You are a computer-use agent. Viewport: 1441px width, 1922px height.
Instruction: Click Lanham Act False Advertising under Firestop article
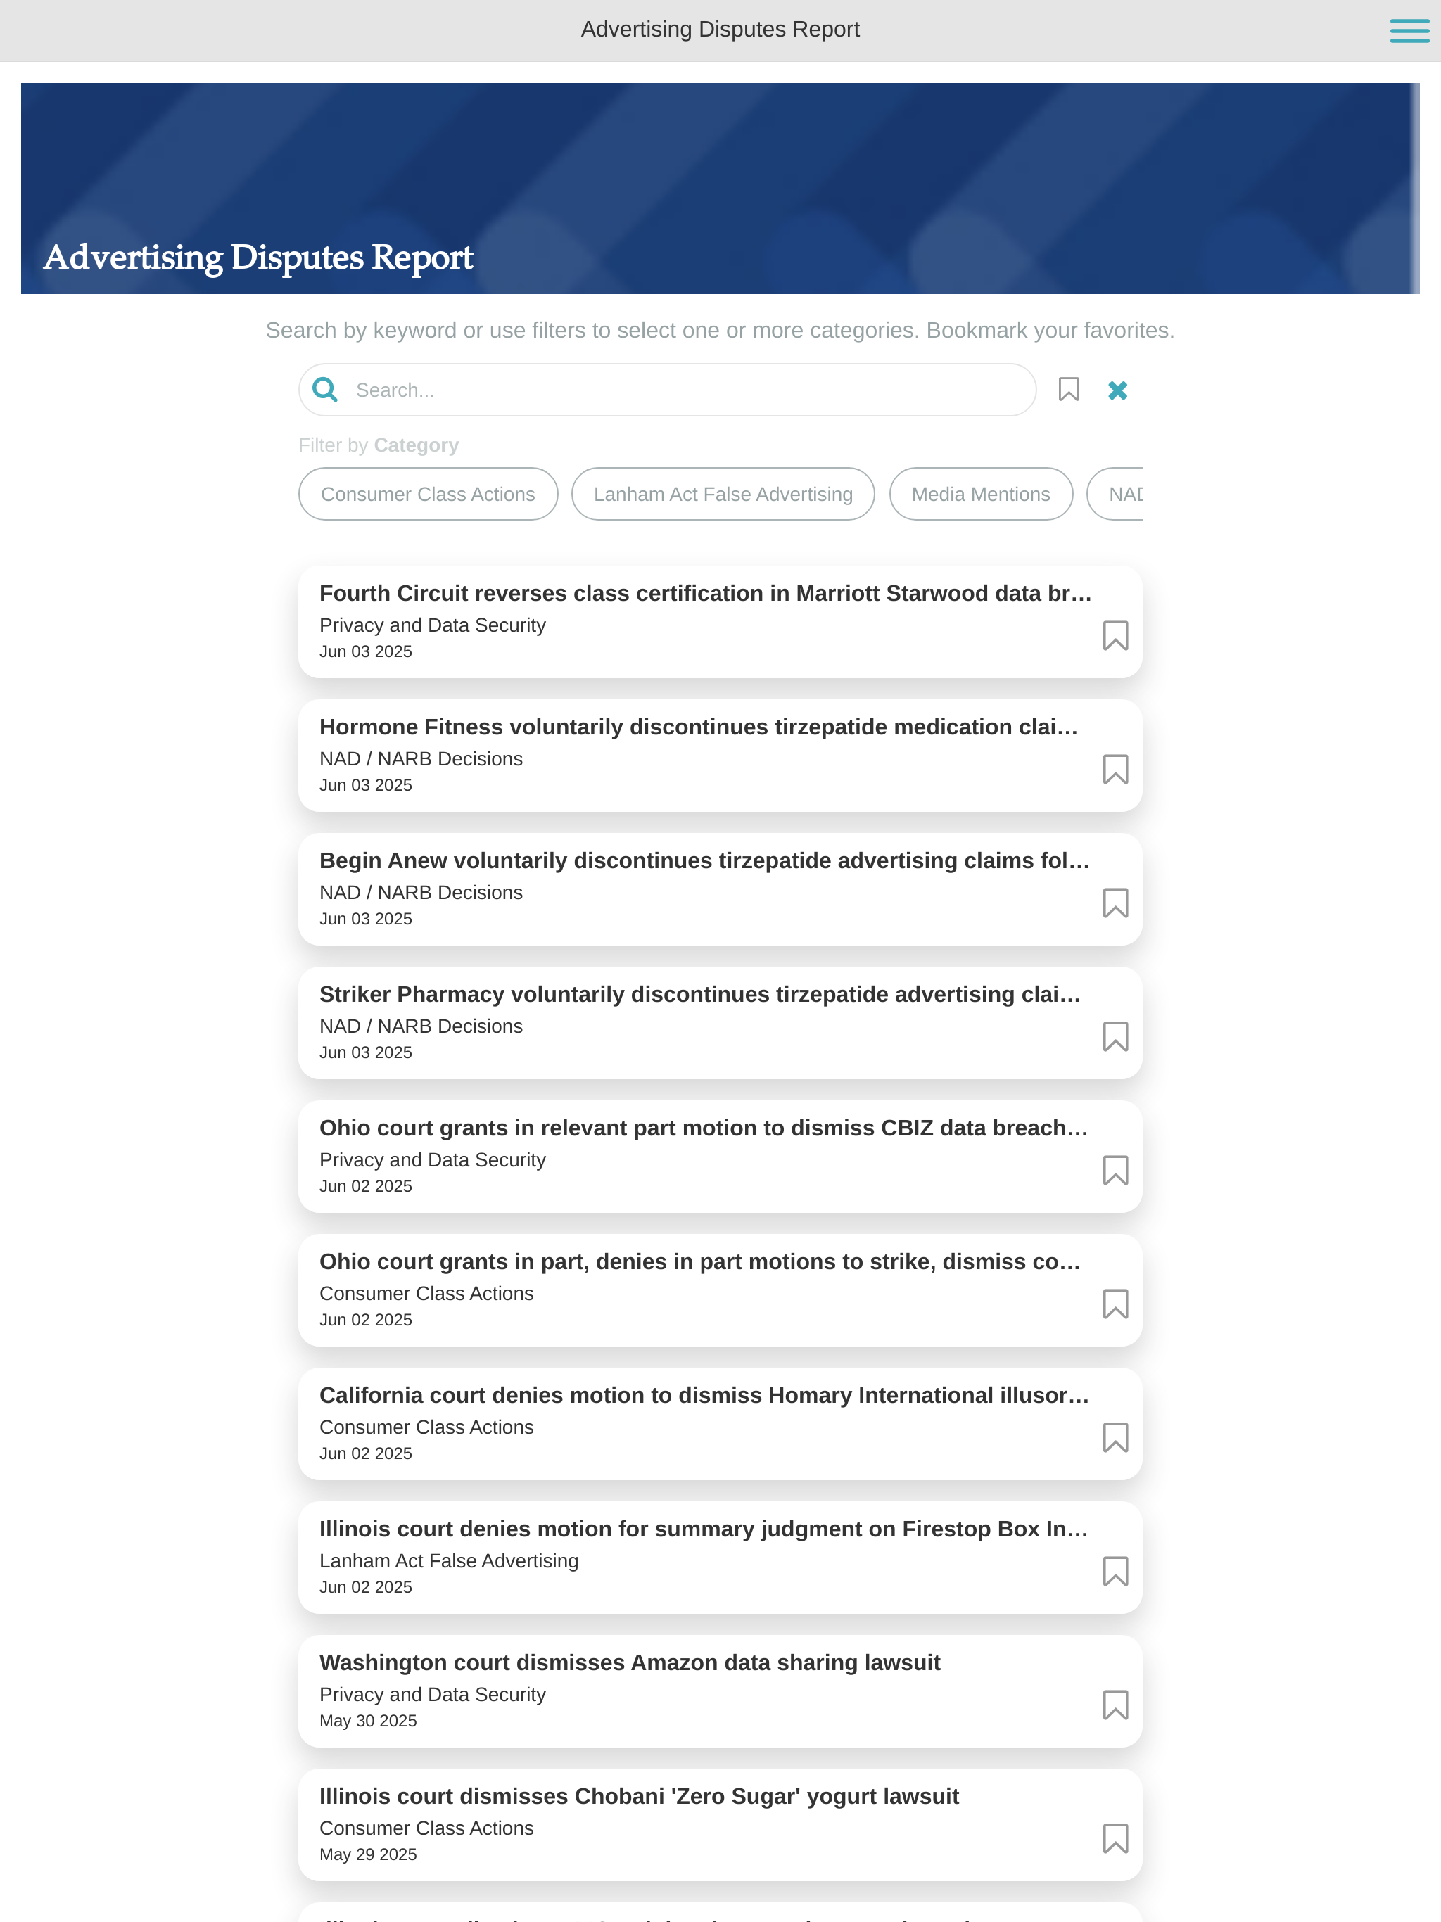click(448, 1561)
